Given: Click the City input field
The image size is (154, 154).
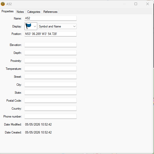Looking at the screenshot, I should pyautogui.click(x=51, y=84).
